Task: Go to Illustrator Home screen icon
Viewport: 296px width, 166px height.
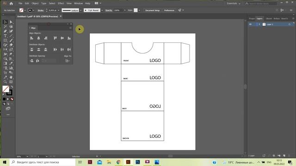Action: pyautogui.click(x=11, y=3)
